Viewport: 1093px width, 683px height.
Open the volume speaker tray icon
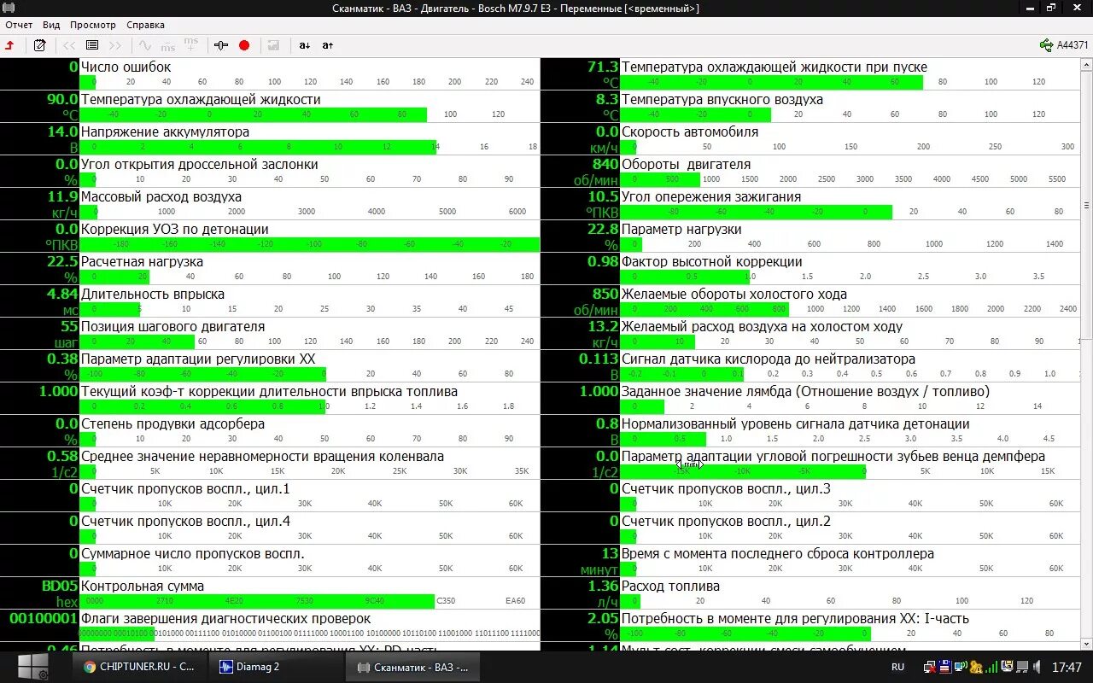[1037, 667]
